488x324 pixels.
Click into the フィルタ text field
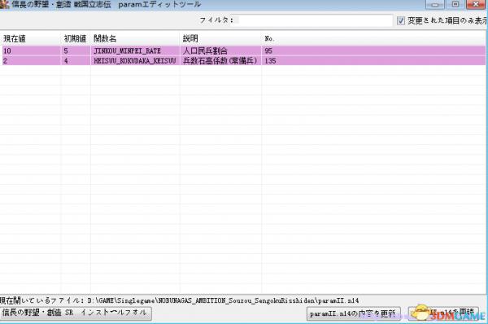[315, 20]
